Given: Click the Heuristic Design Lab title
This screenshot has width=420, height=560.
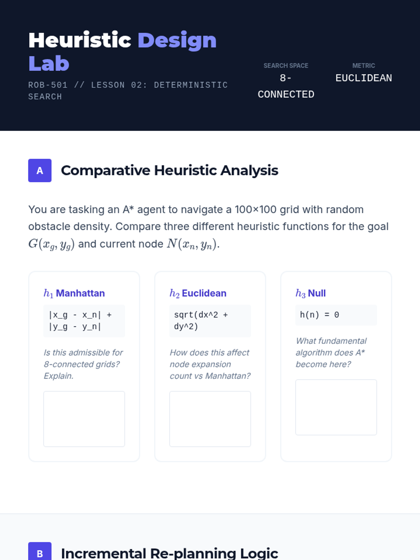Looking at the screenshot, I should tap(122, 51).
